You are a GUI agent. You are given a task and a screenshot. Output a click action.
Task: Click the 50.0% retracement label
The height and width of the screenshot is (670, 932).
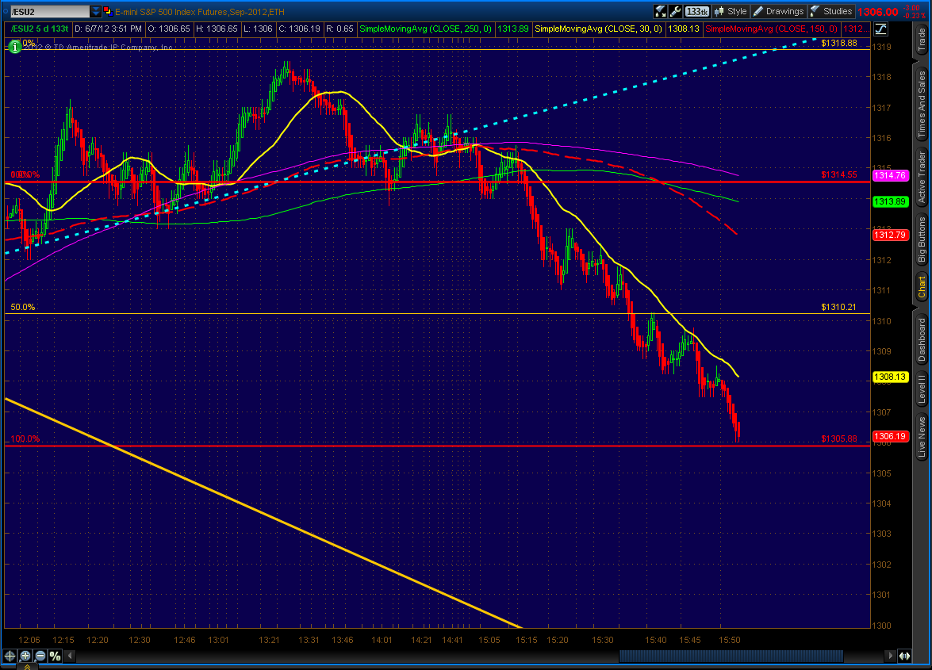tap(22, 307)
